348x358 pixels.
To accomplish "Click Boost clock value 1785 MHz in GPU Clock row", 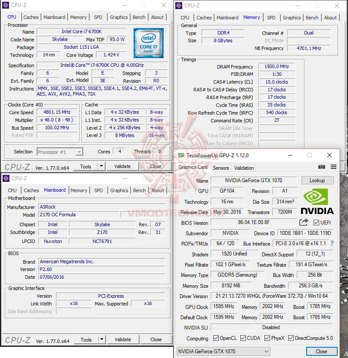I will tap(320, 306).
